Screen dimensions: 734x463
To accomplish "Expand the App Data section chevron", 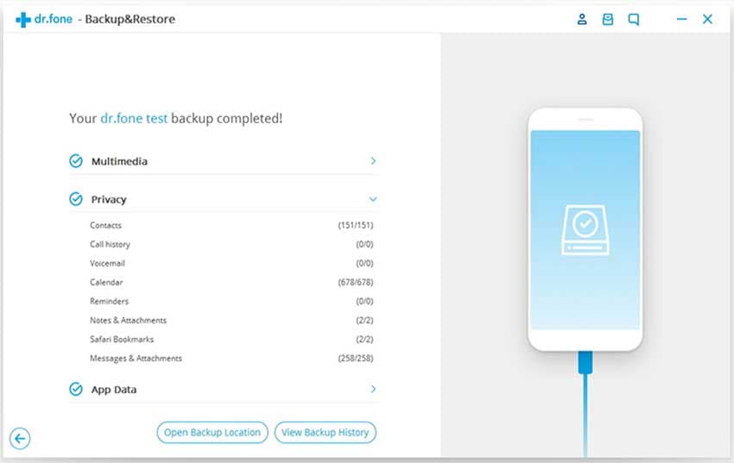I will 373,389.
